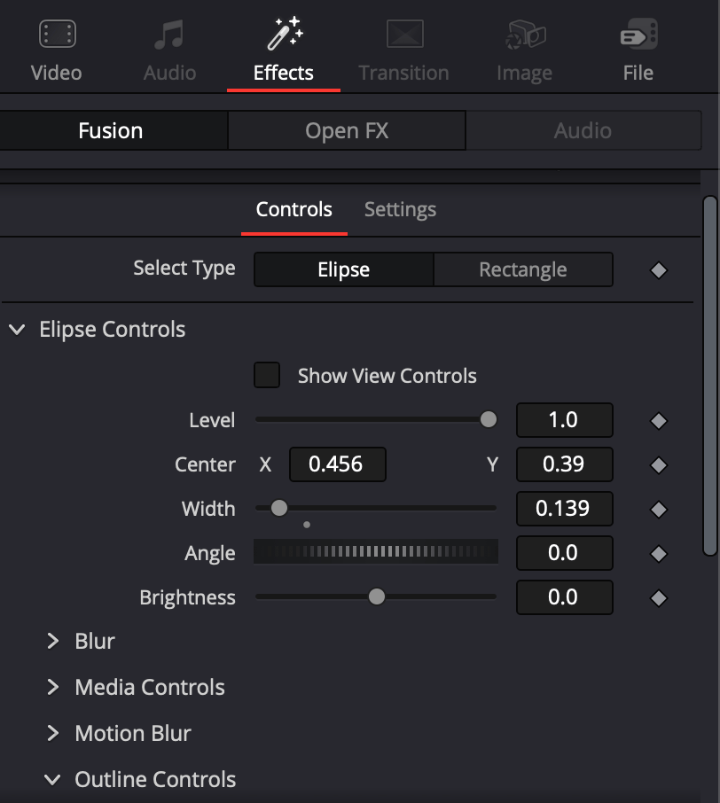Select the Effects magic wand icon
Image resolution: width=720 pixels, height=803 pixels.
285,34
